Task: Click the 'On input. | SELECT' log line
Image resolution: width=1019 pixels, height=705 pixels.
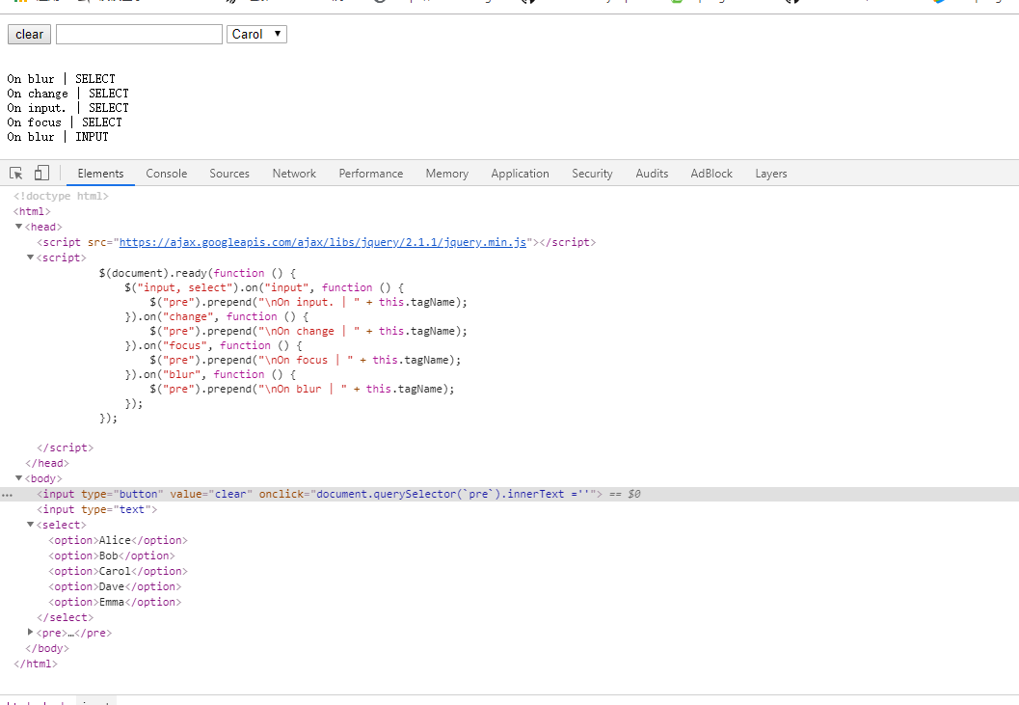Action: [x=68, y=108]
